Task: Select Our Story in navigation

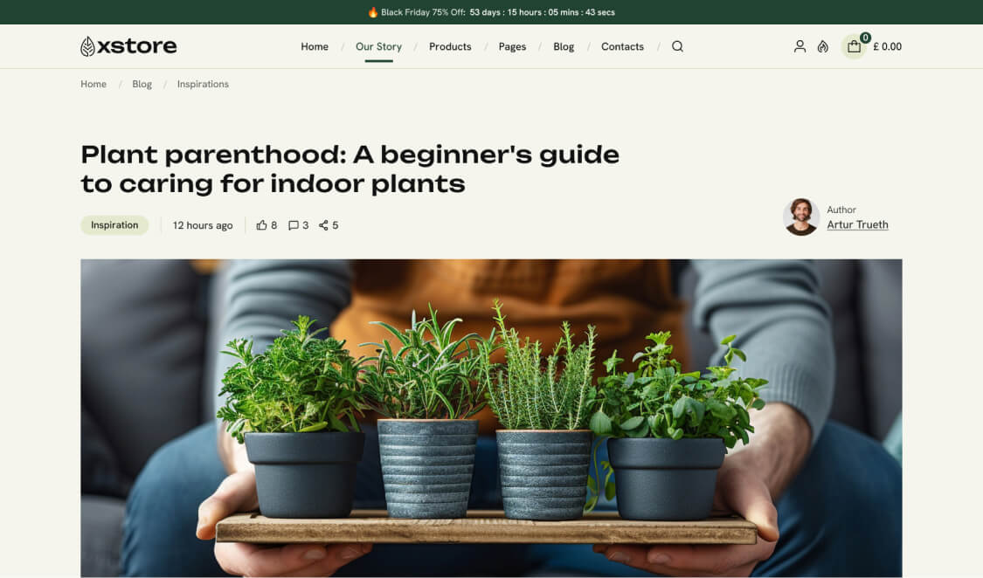Action: [x=378, y=47]
